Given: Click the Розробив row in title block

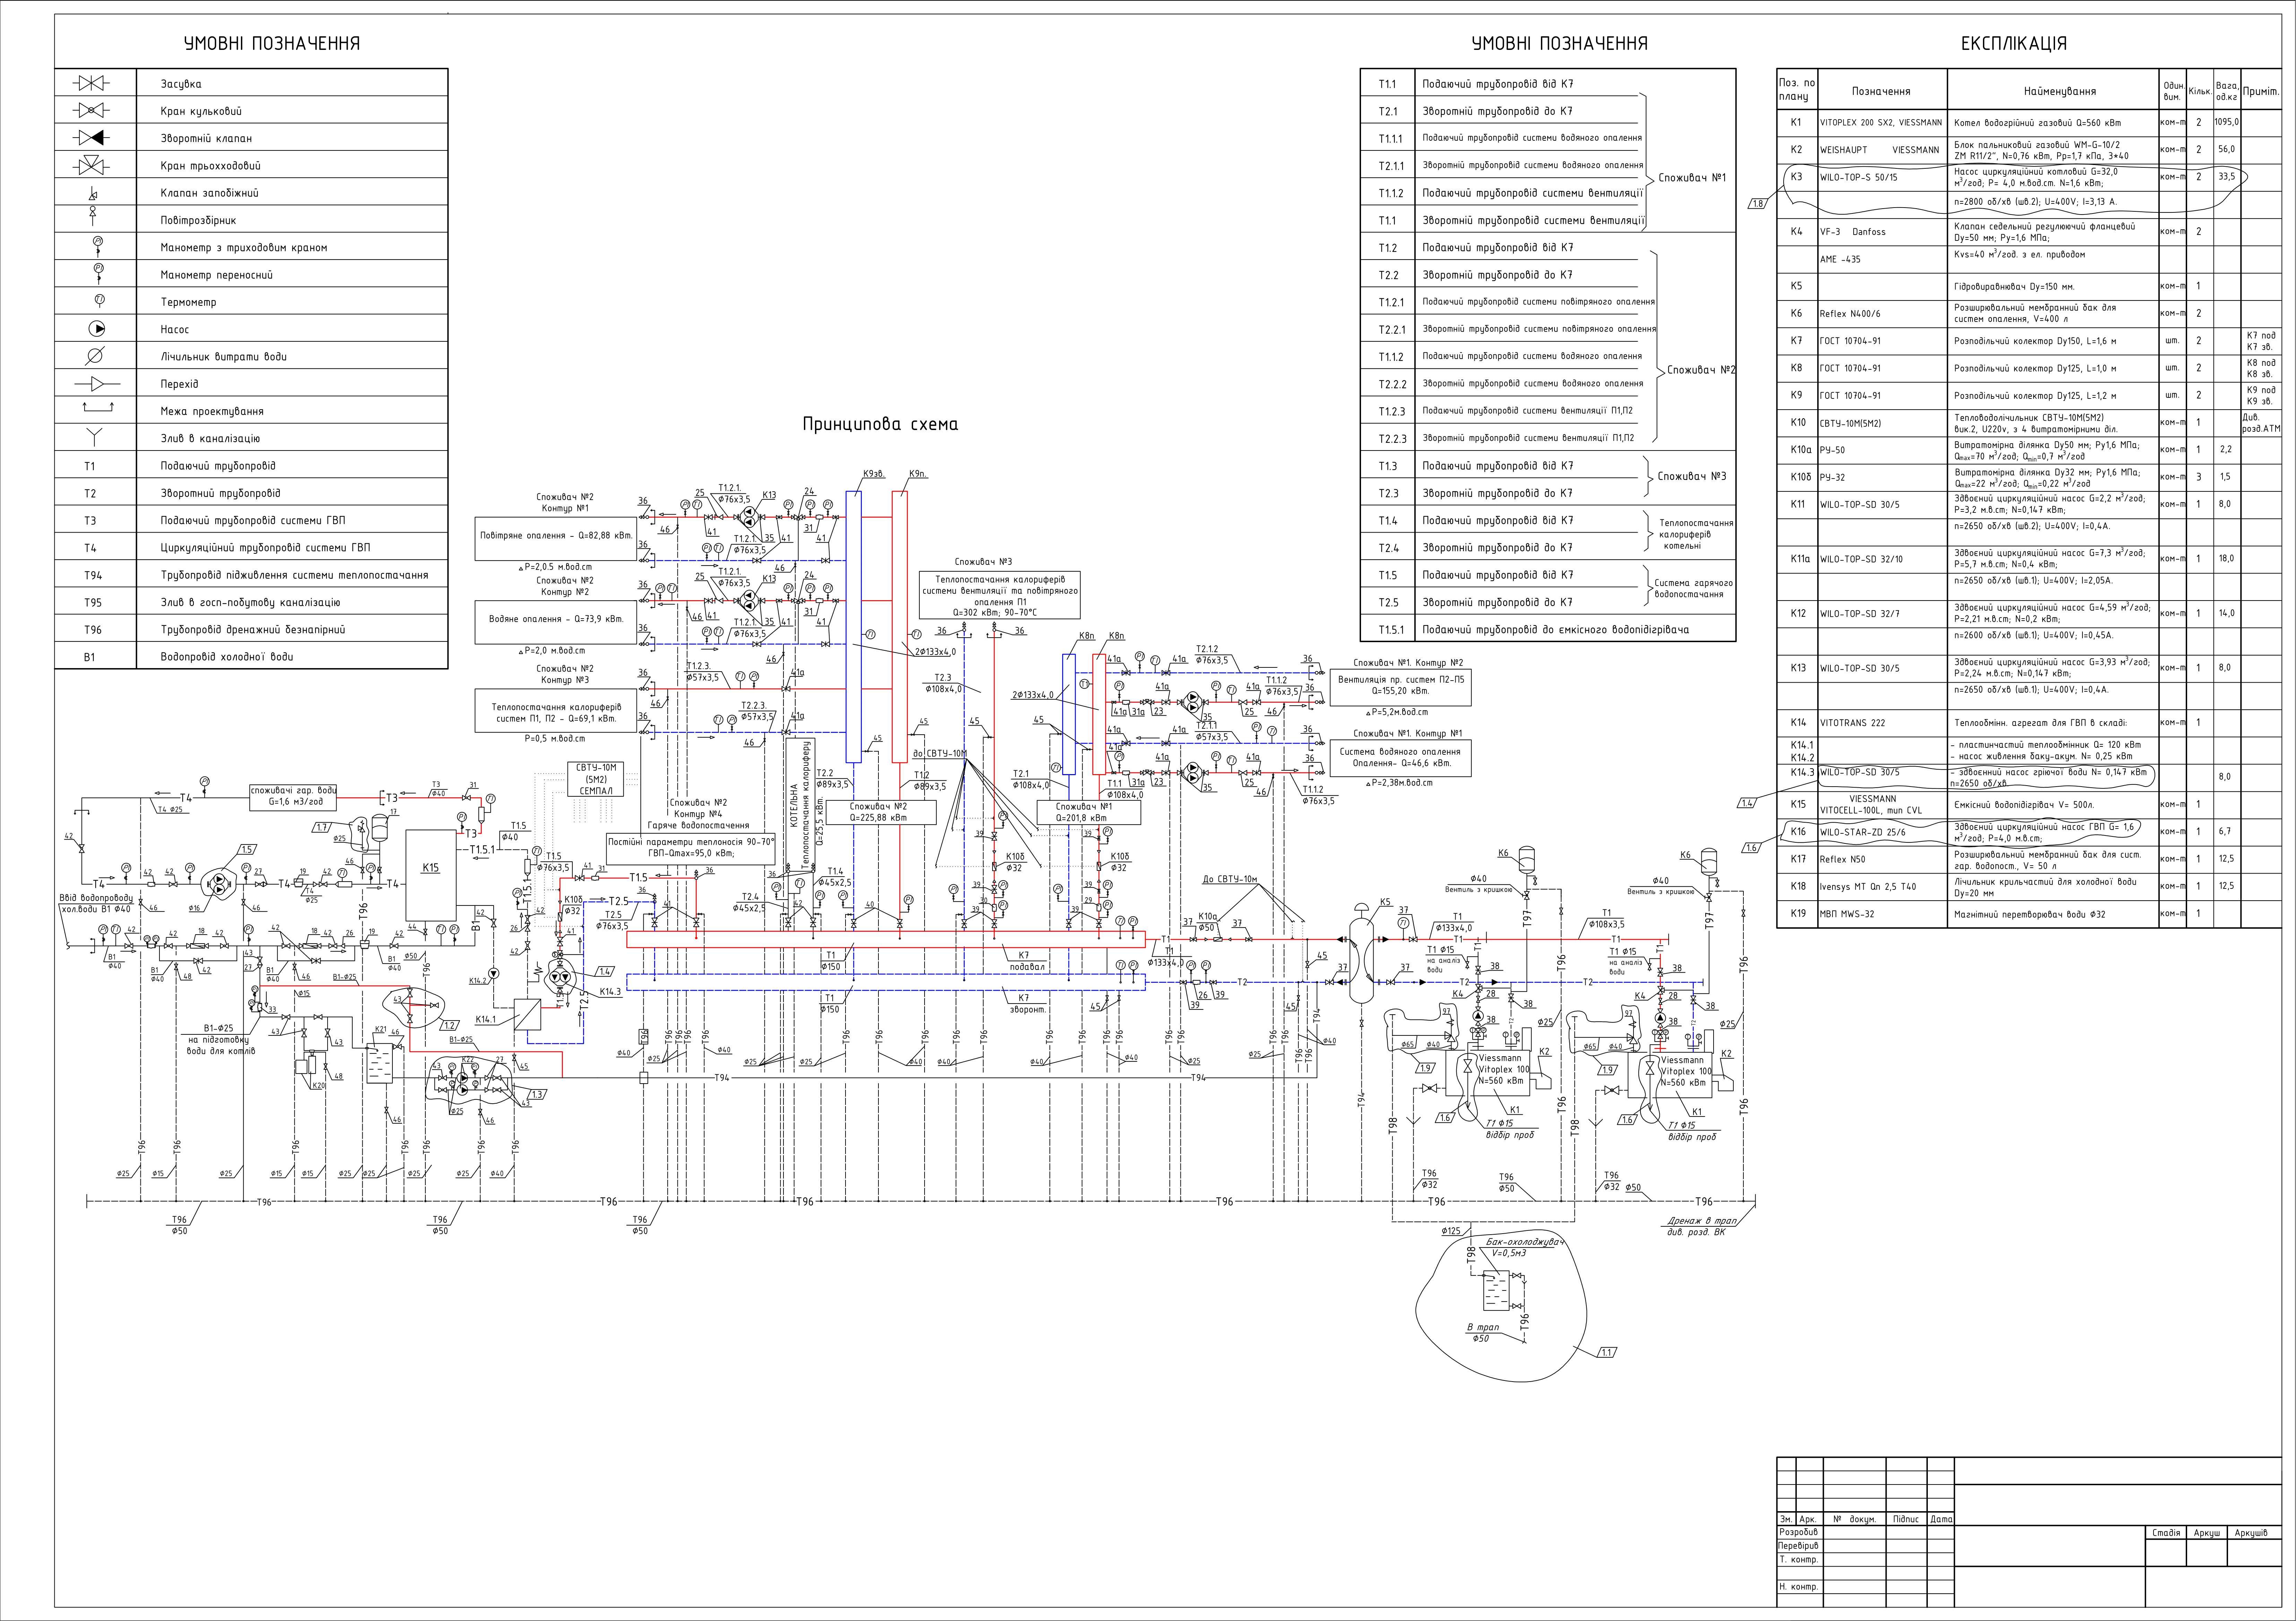Looking at the screenshot, I should tap(1865, 1532).
